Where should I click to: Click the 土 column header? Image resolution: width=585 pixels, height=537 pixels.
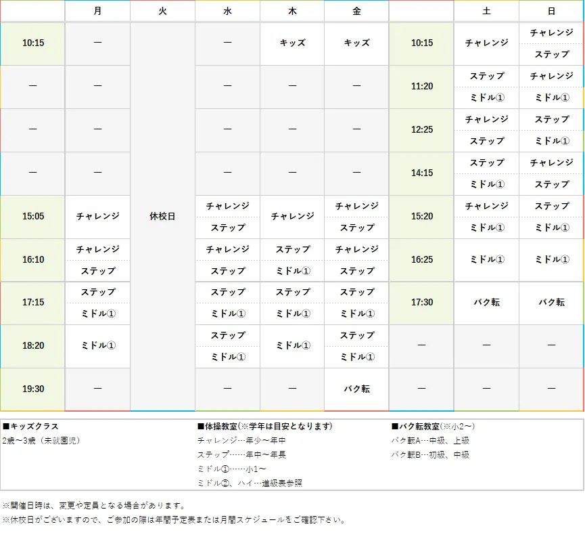(x=486, y=11)
